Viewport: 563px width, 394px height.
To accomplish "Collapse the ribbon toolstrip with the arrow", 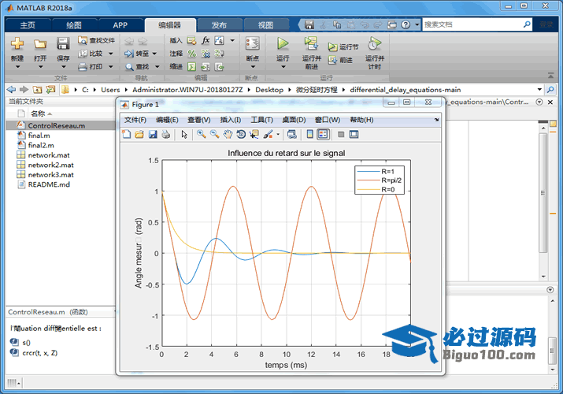I will click(550, 76).
